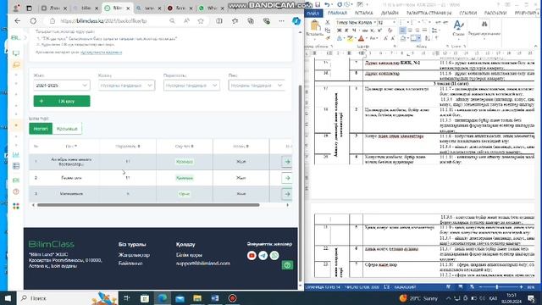542x305 pixels.
Task: Justify paragraph text in Word
Action: tap(425, 30)
